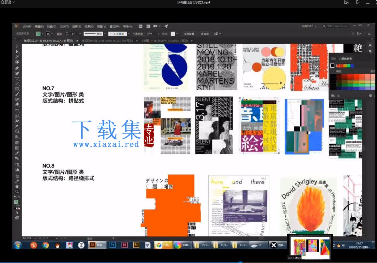Open the 文件(F) menu
This screenshot has width=377, height=263.
27,26
